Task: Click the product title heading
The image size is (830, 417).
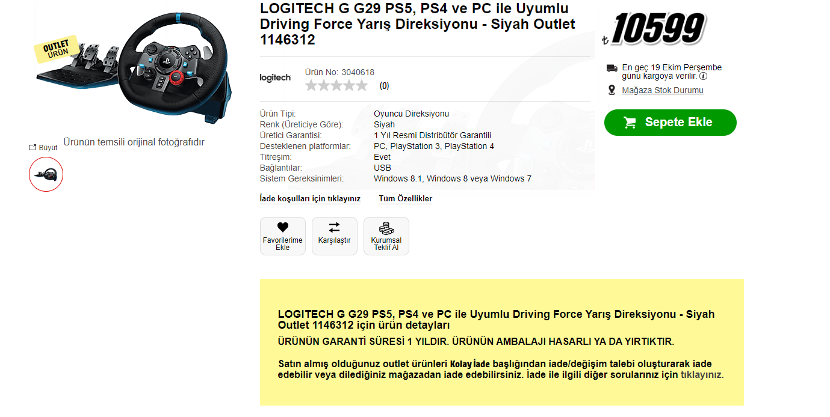Action: coord(418,25)
